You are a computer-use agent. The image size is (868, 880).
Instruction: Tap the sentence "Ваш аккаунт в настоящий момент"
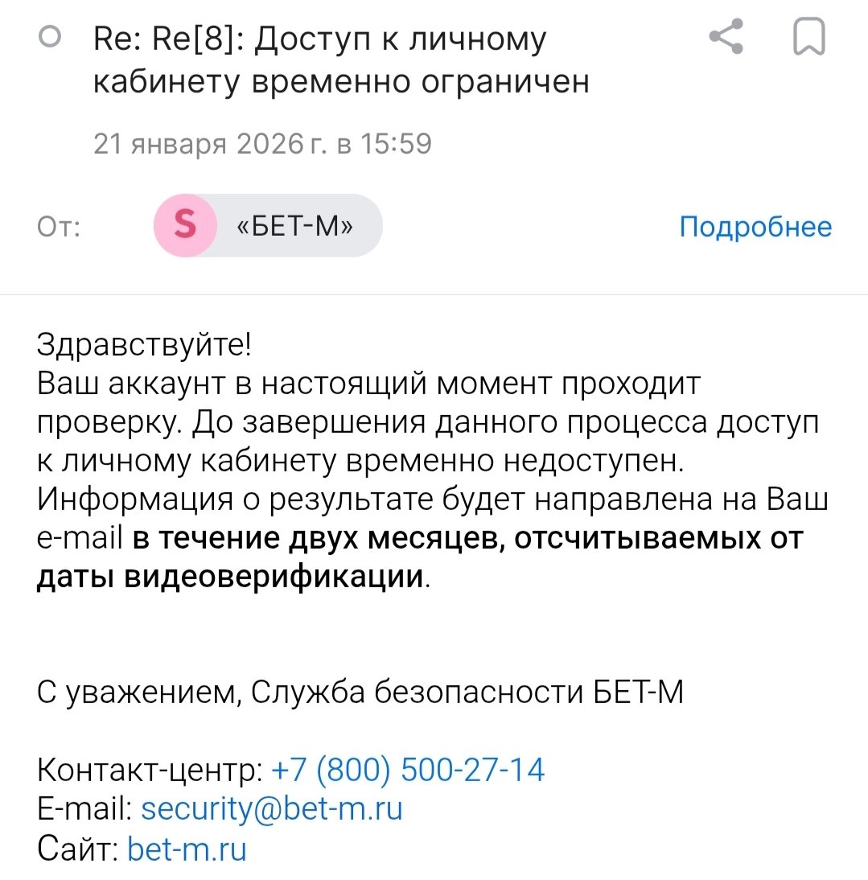click(x=369, y=384)
